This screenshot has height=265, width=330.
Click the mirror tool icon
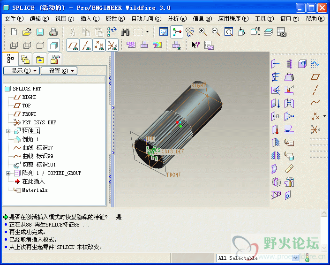point(276,156)
